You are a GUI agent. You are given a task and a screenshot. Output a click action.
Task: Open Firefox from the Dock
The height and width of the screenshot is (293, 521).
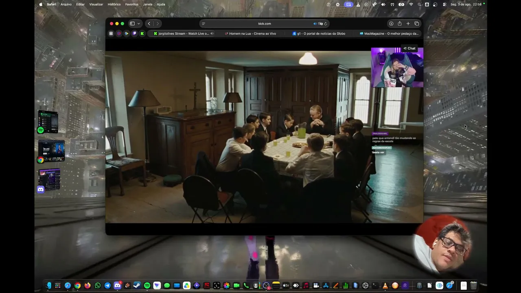[x=88, y=286]
